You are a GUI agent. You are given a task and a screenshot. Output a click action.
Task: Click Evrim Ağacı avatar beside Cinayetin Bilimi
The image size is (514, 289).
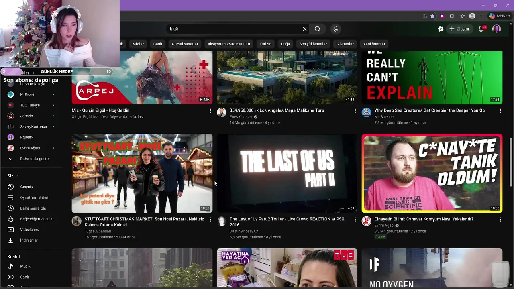click(366, 221)
